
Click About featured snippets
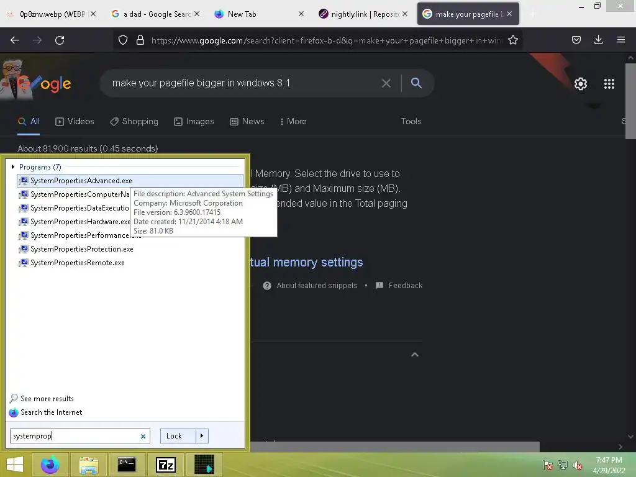pyautogui.click(x=317, y=286)
